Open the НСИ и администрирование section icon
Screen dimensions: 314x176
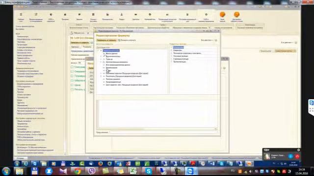coord(206,15)
